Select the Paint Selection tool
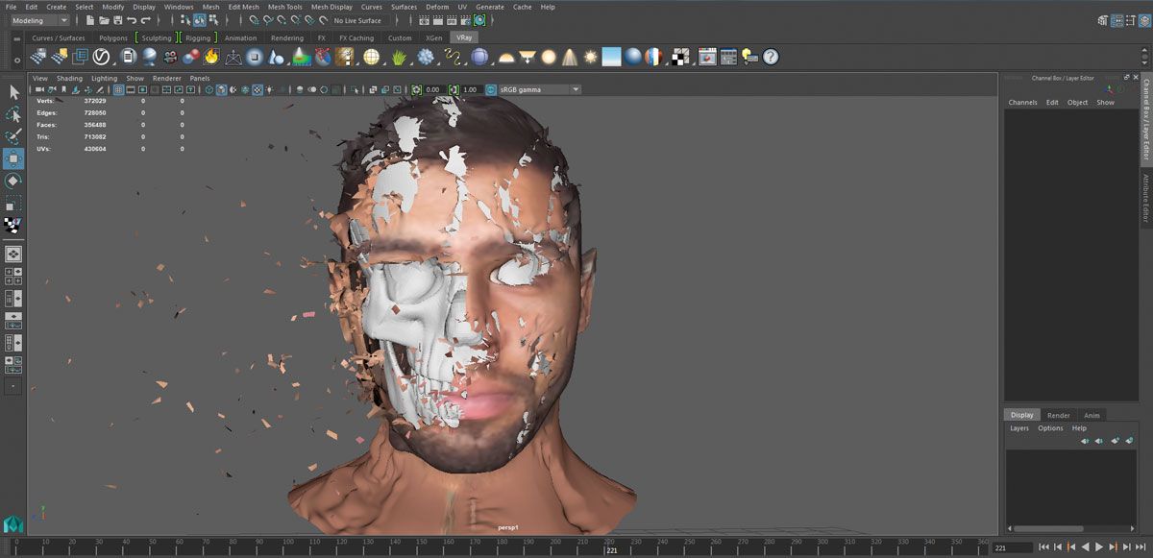This screenshot has height=558, width=1153. pos(13,136)
